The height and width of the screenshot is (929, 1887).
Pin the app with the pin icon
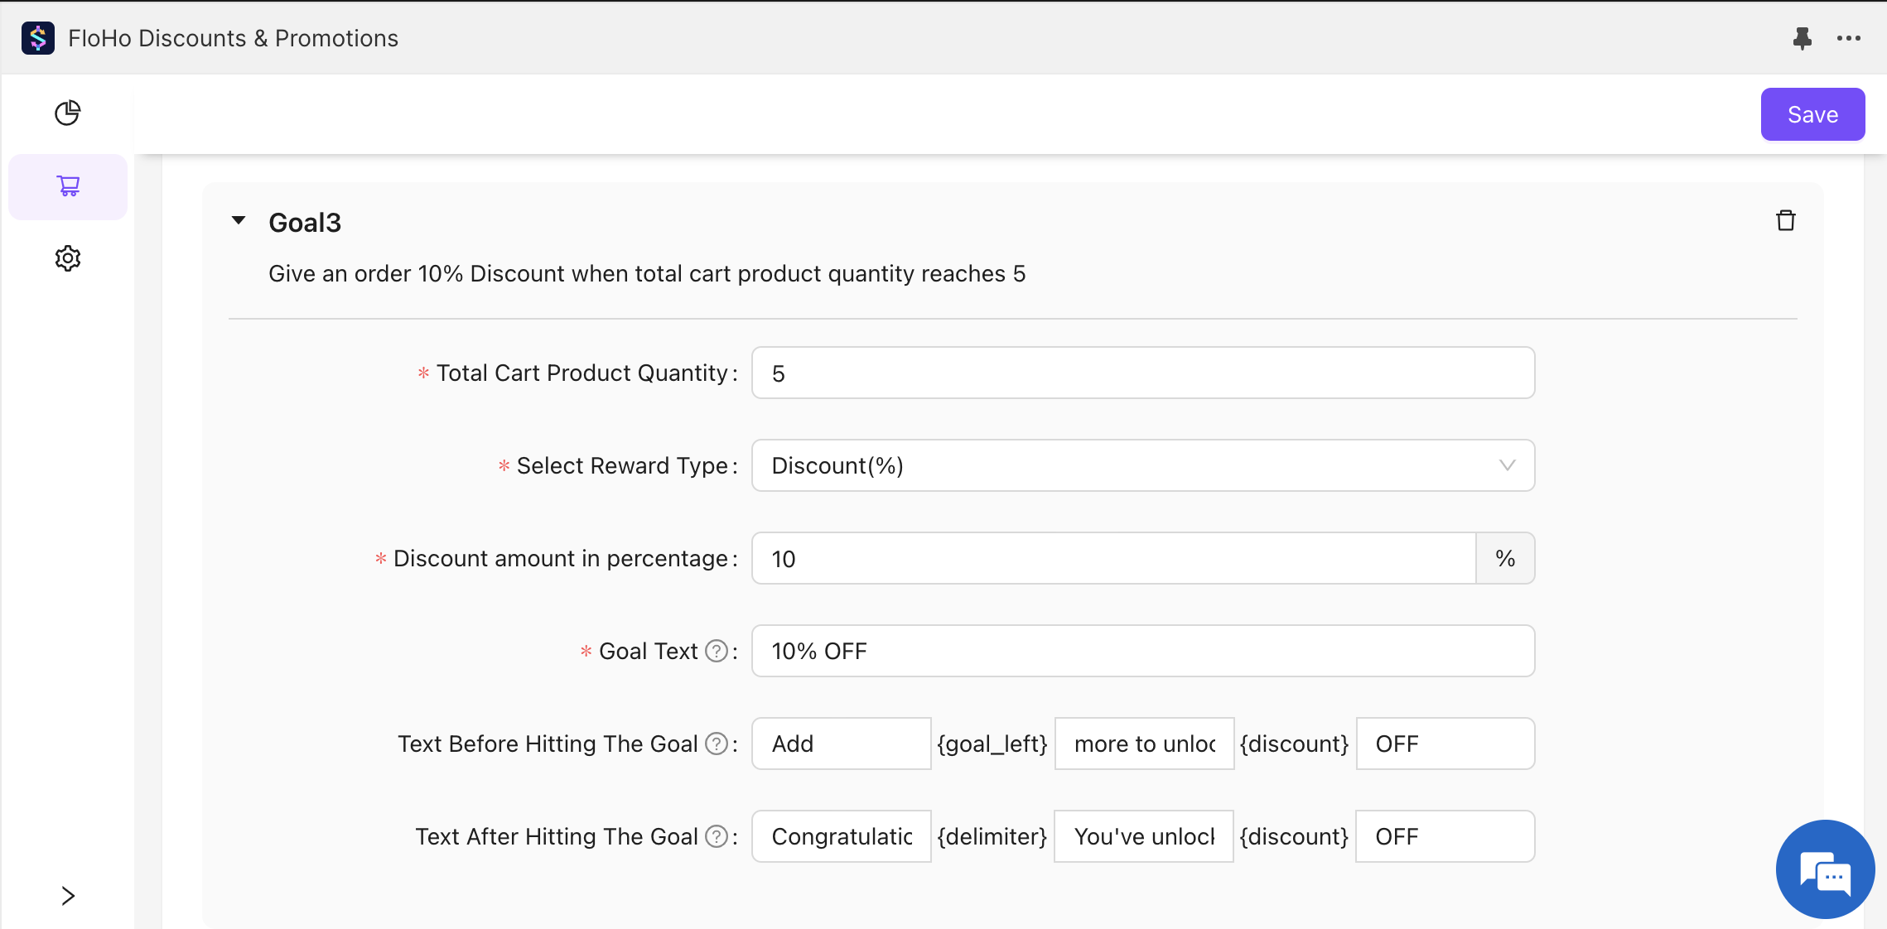[x=1802, y=38]
